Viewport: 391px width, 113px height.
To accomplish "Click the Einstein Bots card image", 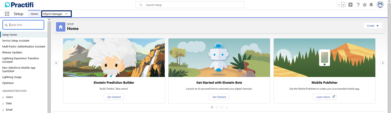I will pyautogui.click(x=219, y=58).
